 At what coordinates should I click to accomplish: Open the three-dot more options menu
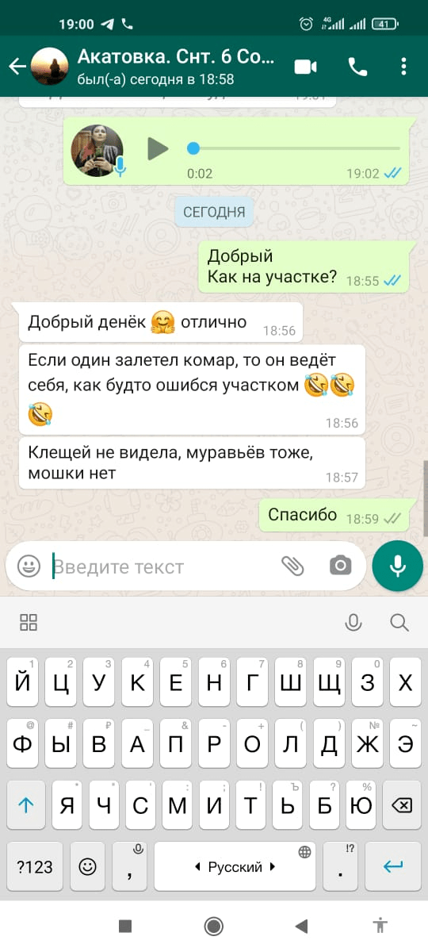[403, 67]
